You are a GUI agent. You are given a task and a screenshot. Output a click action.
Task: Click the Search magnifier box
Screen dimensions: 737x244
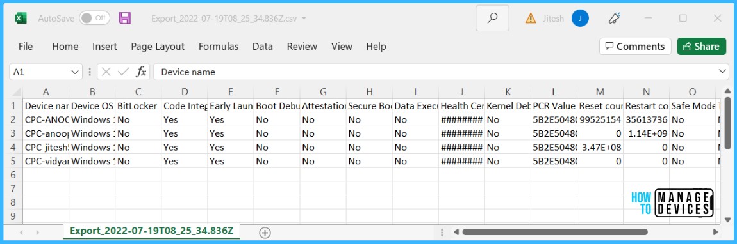492,19
